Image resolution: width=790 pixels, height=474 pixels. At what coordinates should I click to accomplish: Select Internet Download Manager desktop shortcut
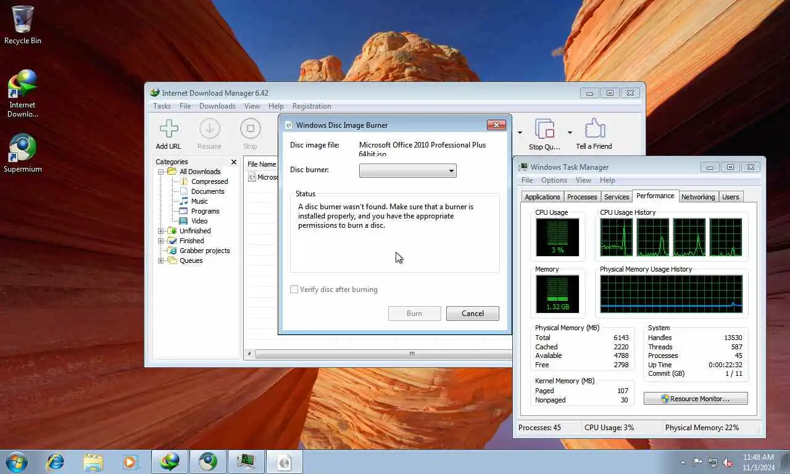[x=23, y=83]
